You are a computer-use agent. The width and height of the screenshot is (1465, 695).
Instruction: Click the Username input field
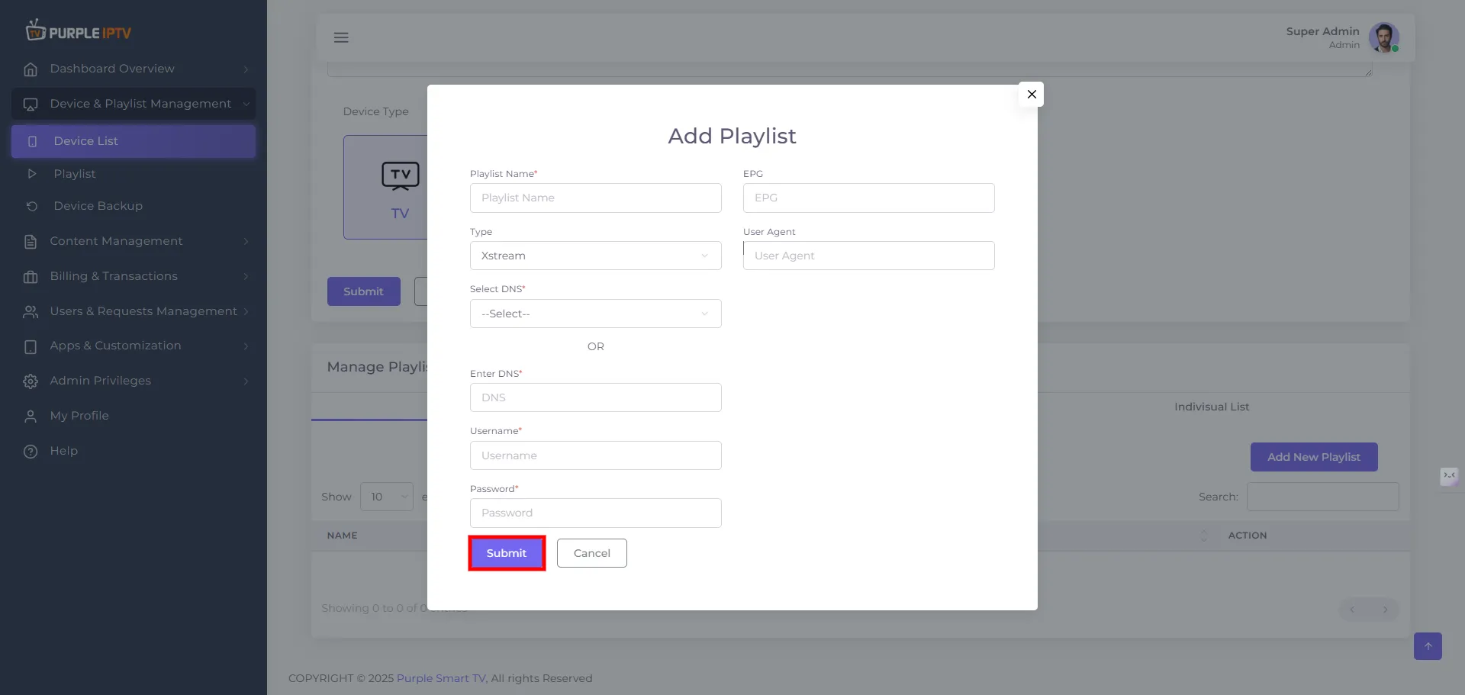596,455
